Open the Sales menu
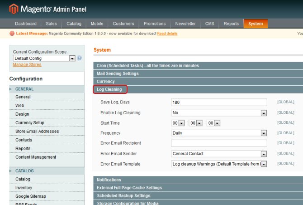 click(x=52, y=24)
